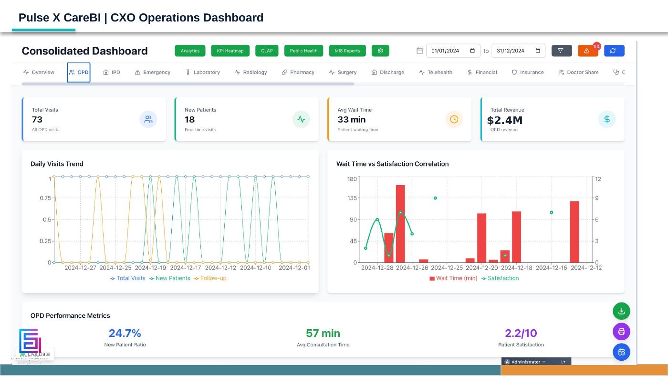Open the Emergency tab
This screenshot has height=376, width=668.
tap(153, 73)
